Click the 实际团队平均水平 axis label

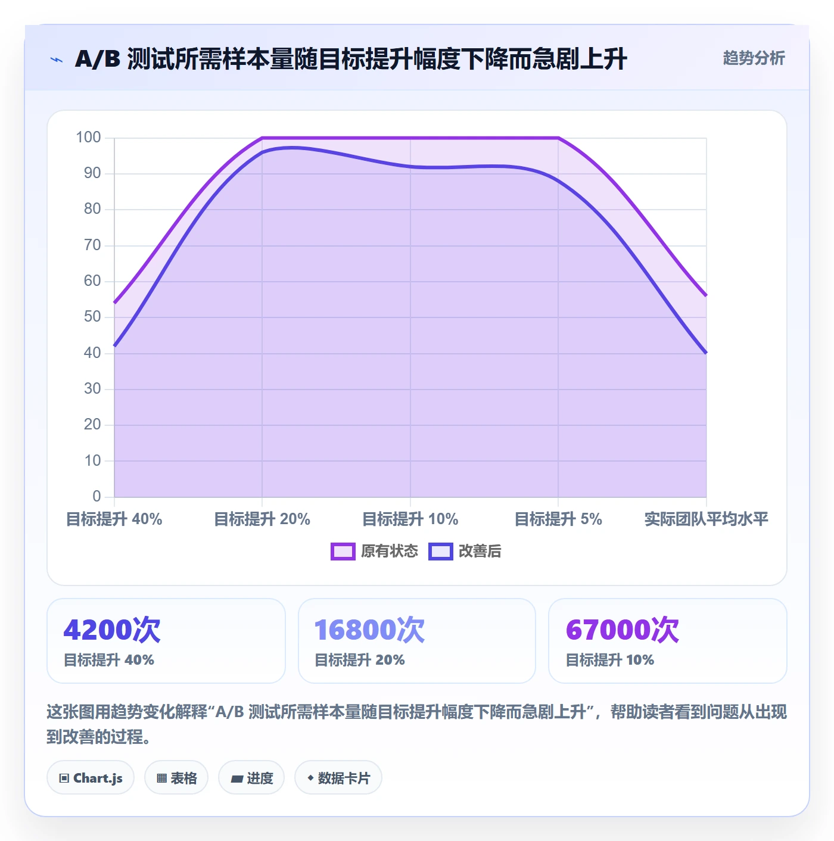pos(707,519)
